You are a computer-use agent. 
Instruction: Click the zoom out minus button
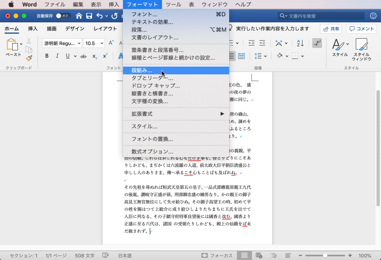coord(300,256)
